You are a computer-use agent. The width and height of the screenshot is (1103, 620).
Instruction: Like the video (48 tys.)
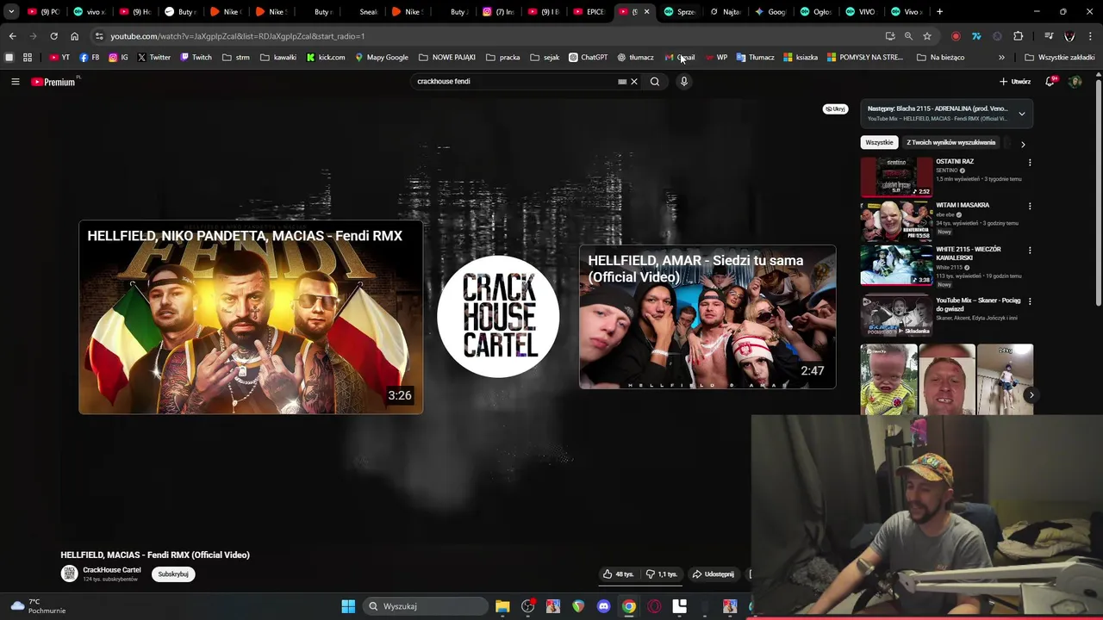[619, 574]
